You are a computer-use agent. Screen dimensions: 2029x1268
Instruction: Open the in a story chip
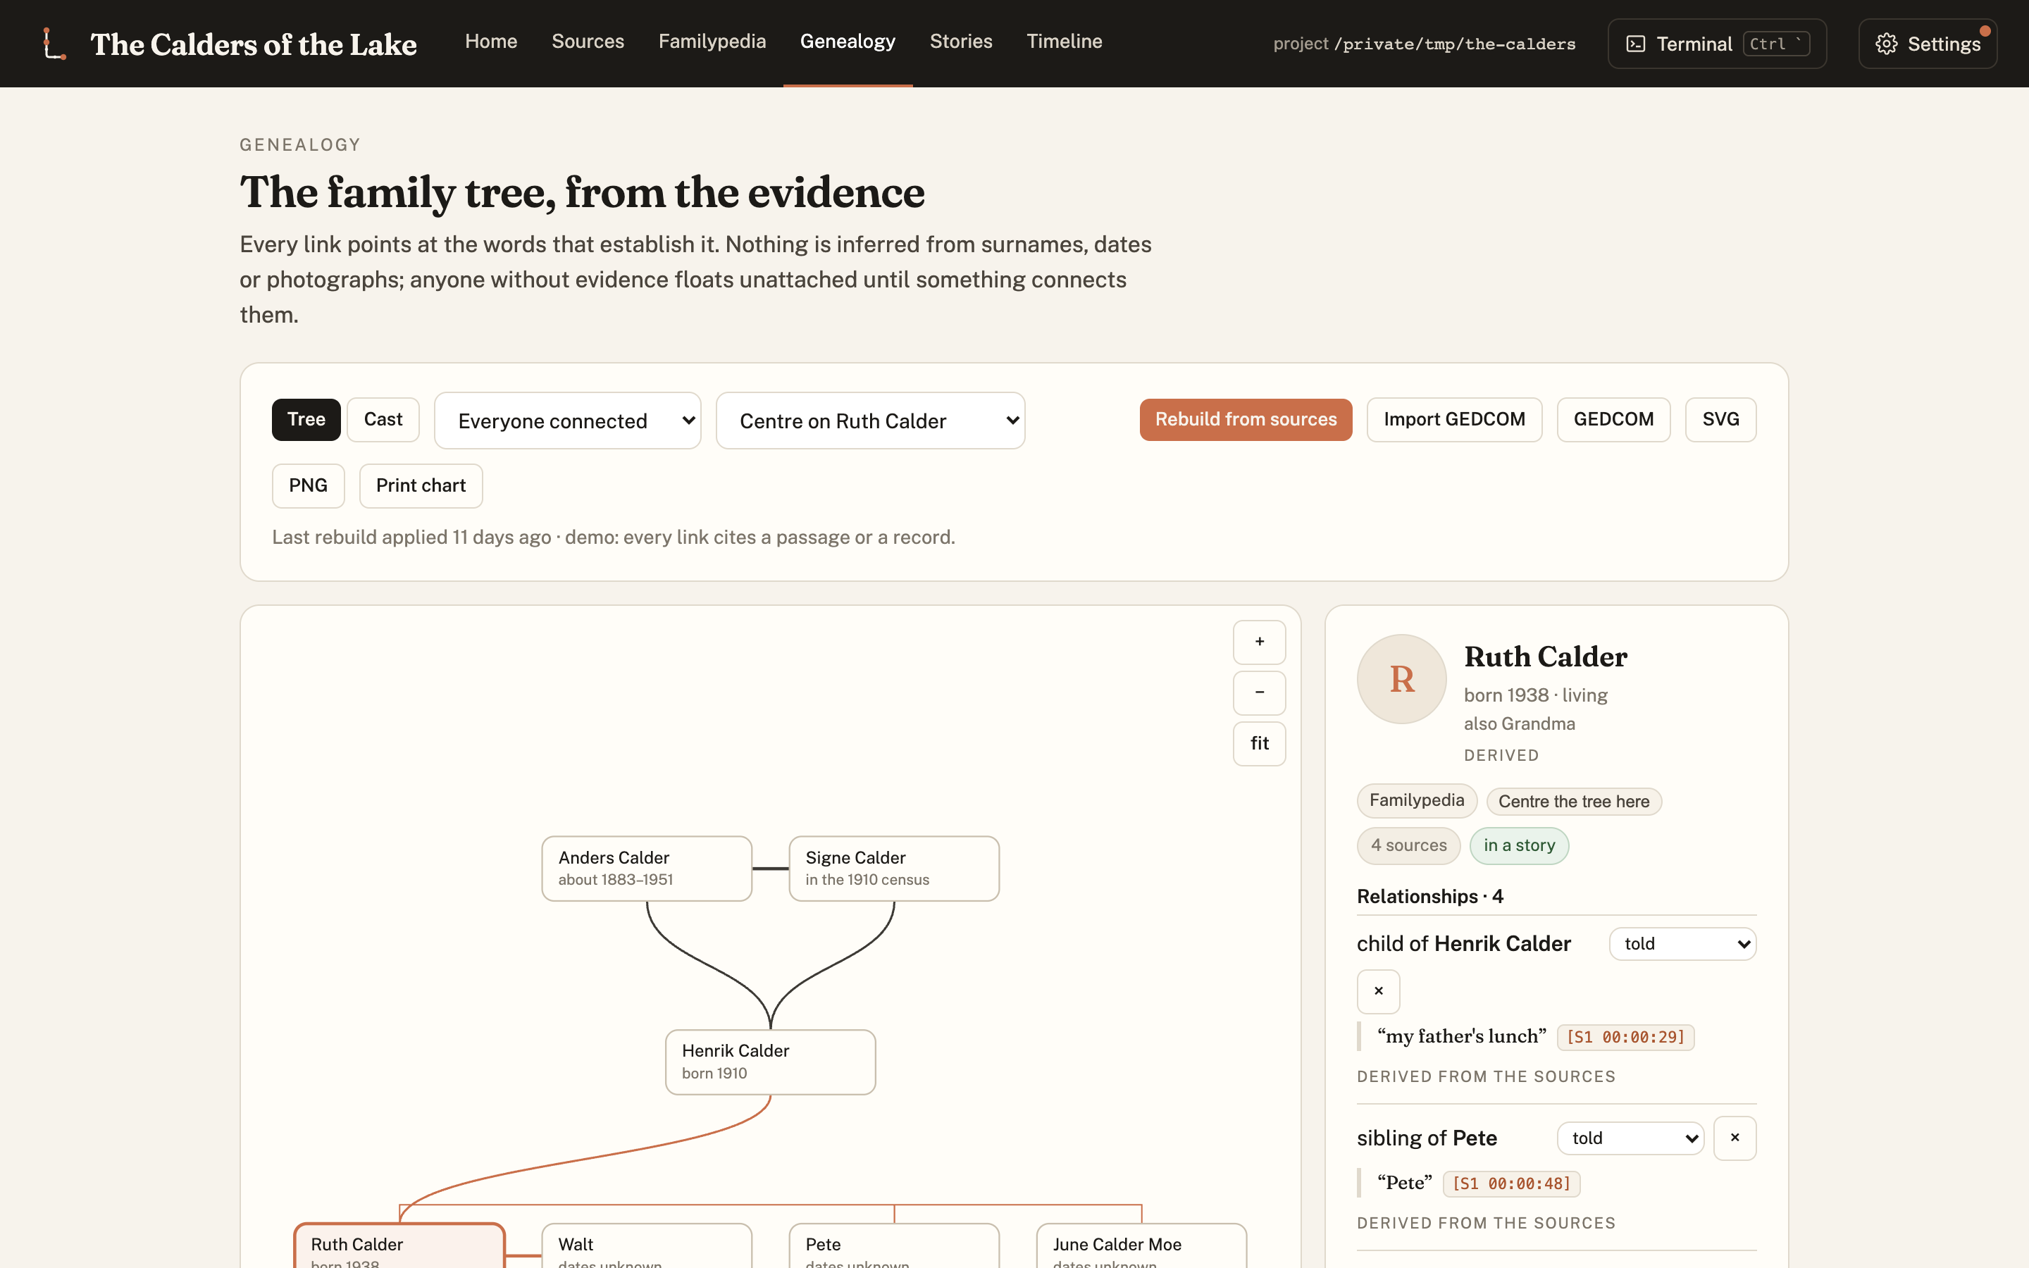(1519, 845)
